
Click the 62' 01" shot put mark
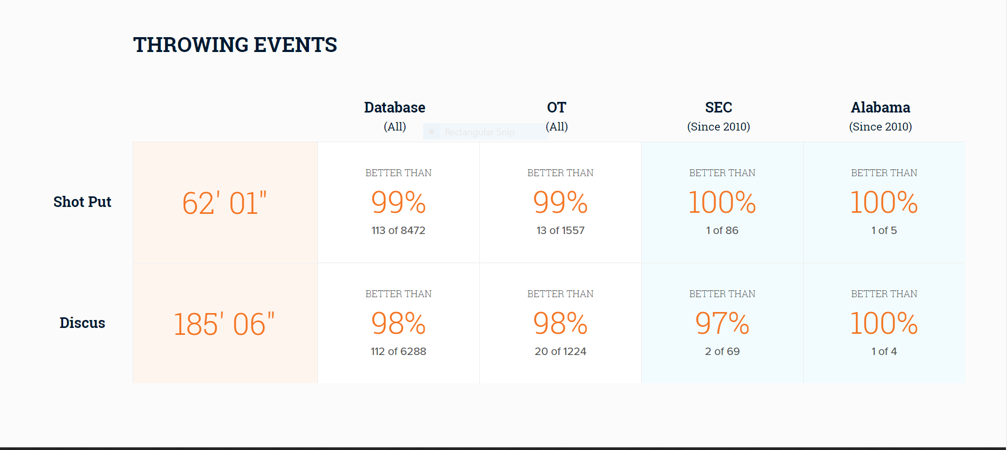[x=225, y=203]
